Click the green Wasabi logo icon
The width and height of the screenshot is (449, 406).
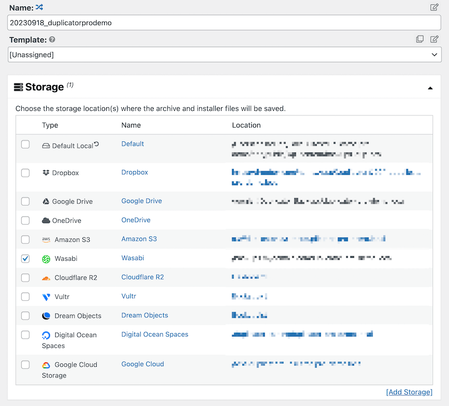(46, 259)
